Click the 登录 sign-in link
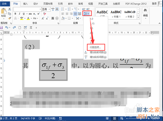The width and height of the screenshot is (163, 121). [154, 4]
